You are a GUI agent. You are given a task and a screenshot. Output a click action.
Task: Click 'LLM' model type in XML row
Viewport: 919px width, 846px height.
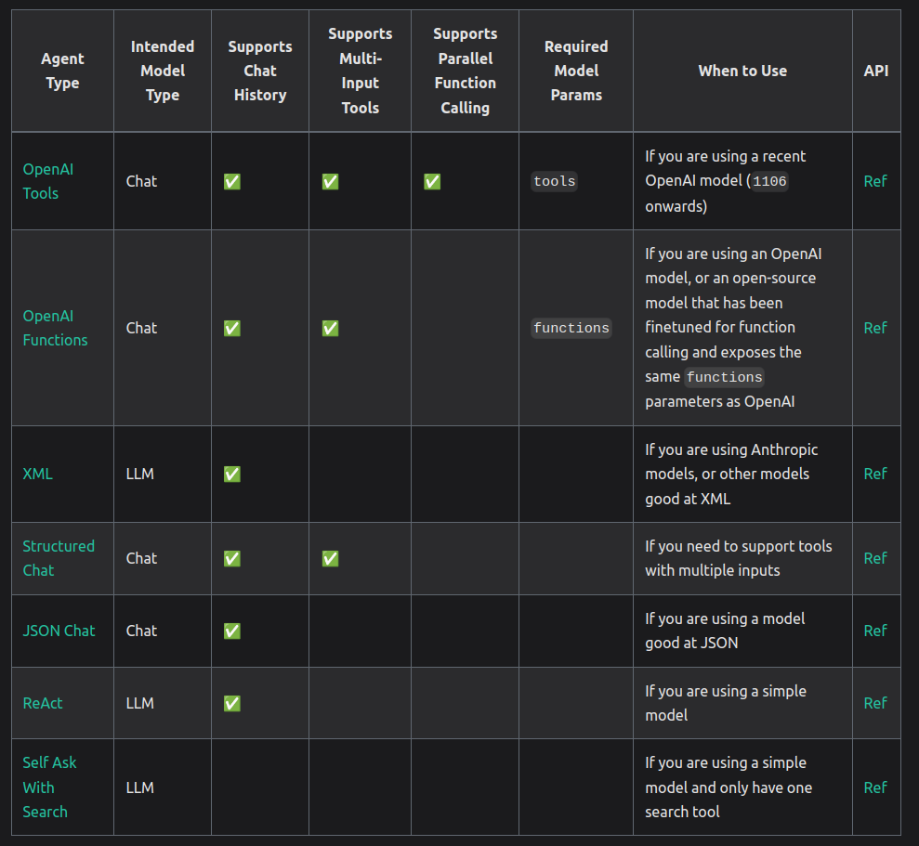pyautogui.click(x=140, y=474)
